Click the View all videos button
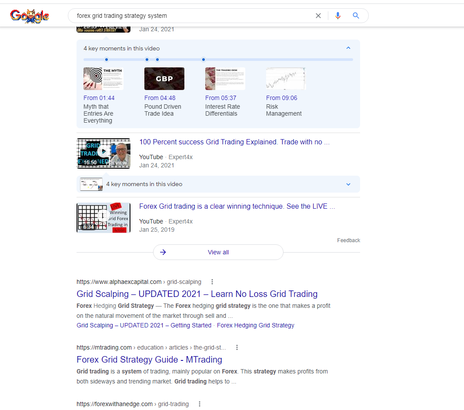The image size is (464, 410). tap(218, 252)
